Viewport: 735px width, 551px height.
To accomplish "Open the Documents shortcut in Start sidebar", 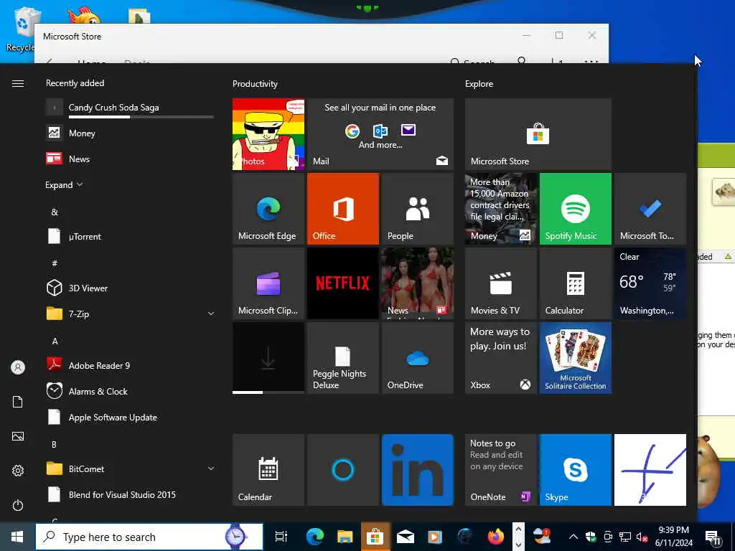I will [x=18, y=402].
